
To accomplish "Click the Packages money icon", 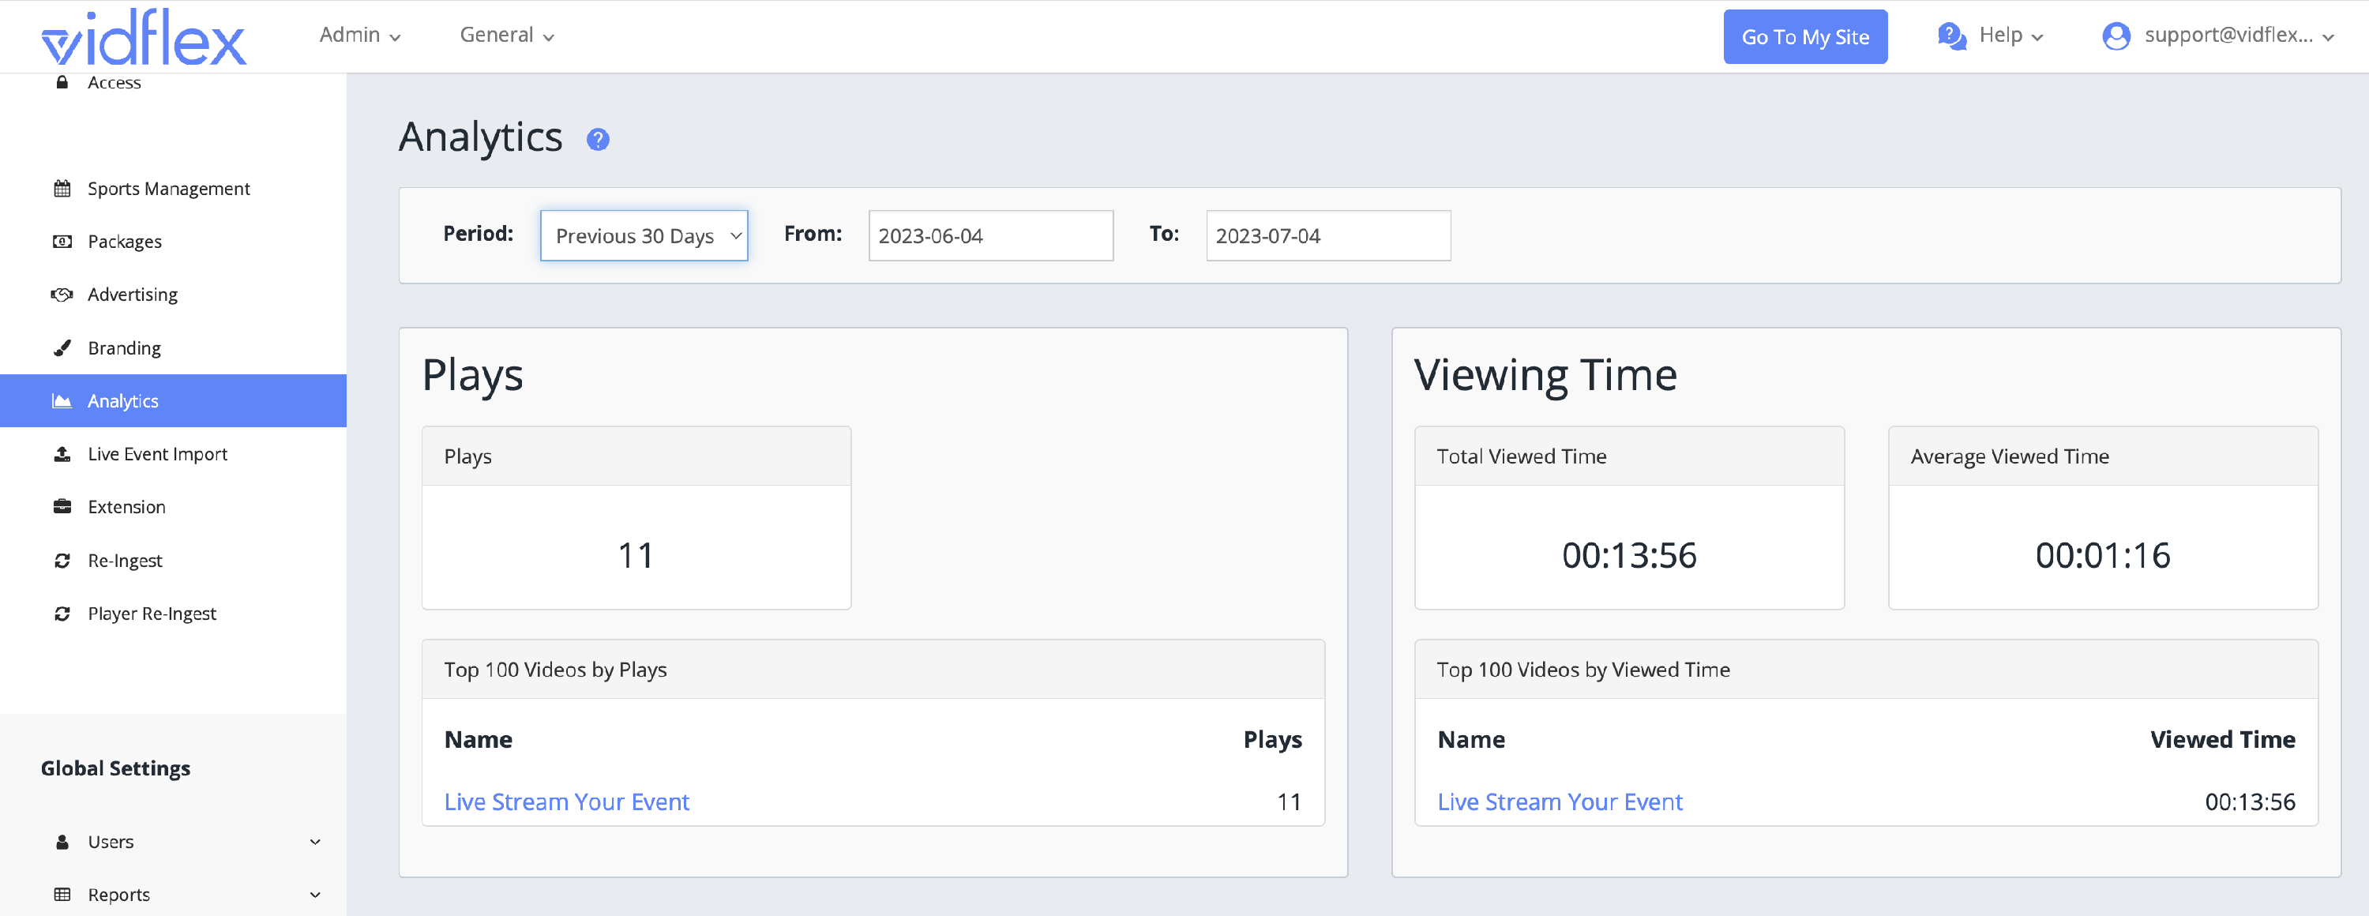I will [x=62, y=242].
